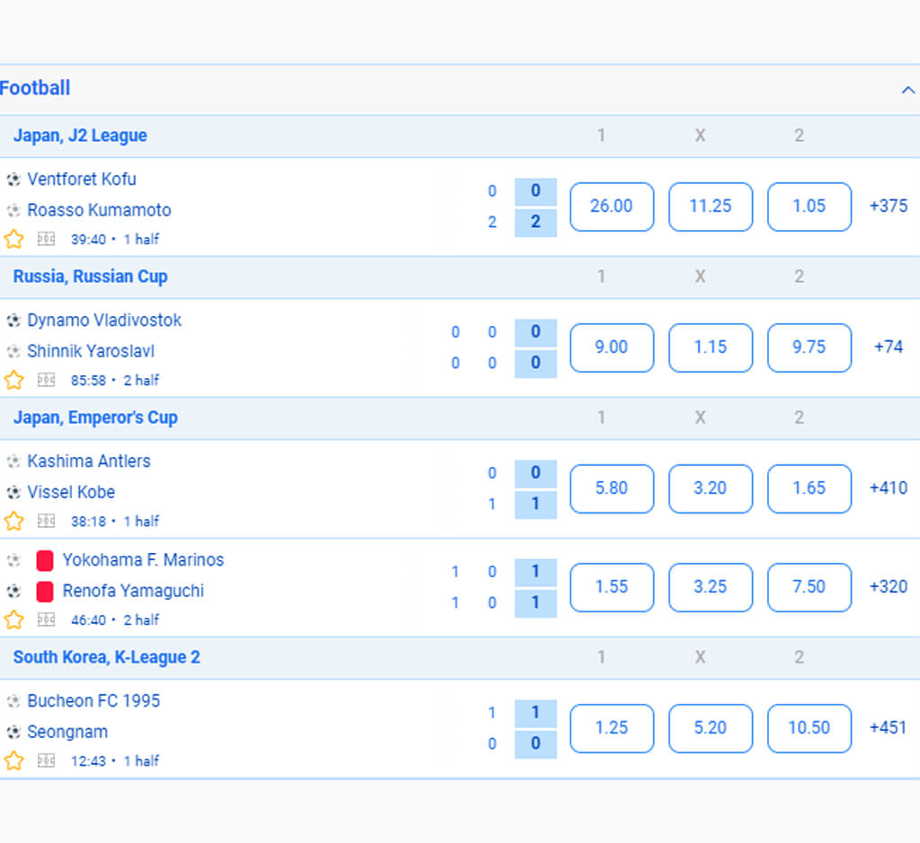Open Dynamo Vladivostok team name

point(104,321)
